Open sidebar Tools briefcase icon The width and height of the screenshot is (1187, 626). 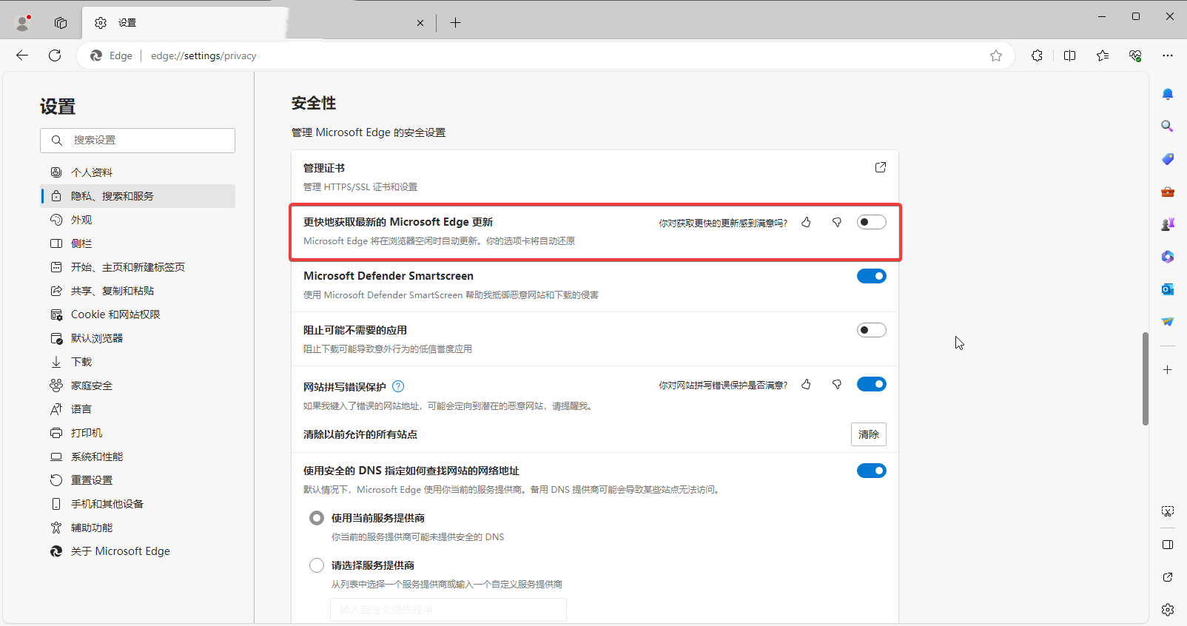1168,192
